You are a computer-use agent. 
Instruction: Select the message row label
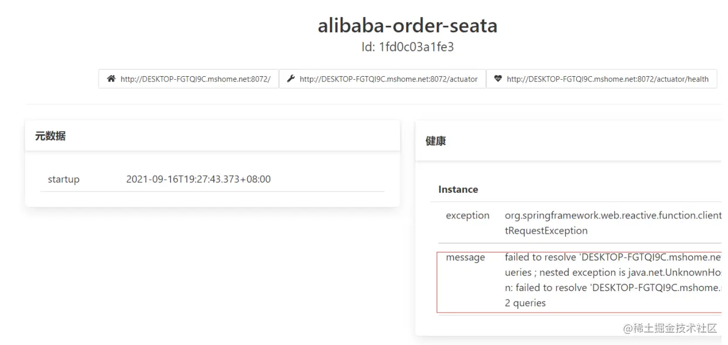pyautogui.click(x=465, y=257)
